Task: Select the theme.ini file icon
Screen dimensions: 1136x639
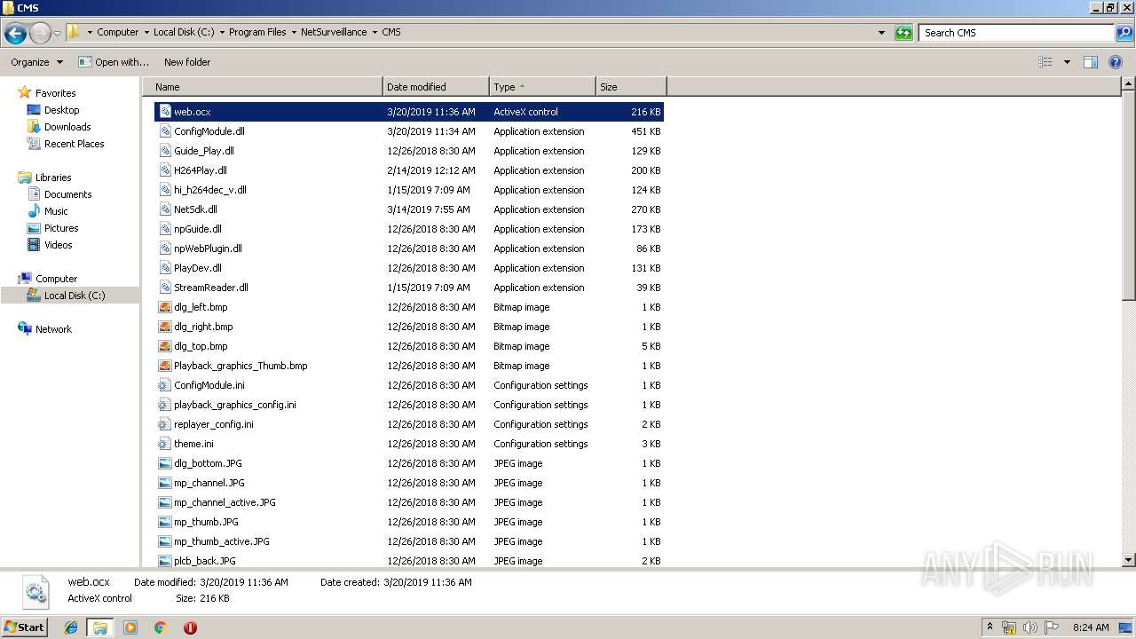Action: pyautogui.click(x=164, y=444)
